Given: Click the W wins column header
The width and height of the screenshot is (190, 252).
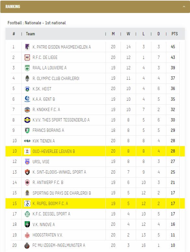Looking at the screenshot, I should (x=128, y=34).
